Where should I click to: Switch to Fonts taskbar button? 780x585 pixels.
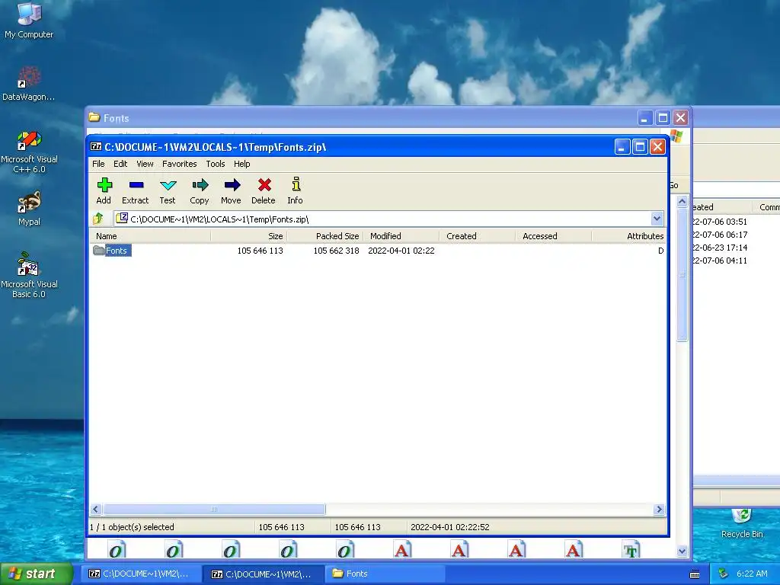(x=385, y=574)
